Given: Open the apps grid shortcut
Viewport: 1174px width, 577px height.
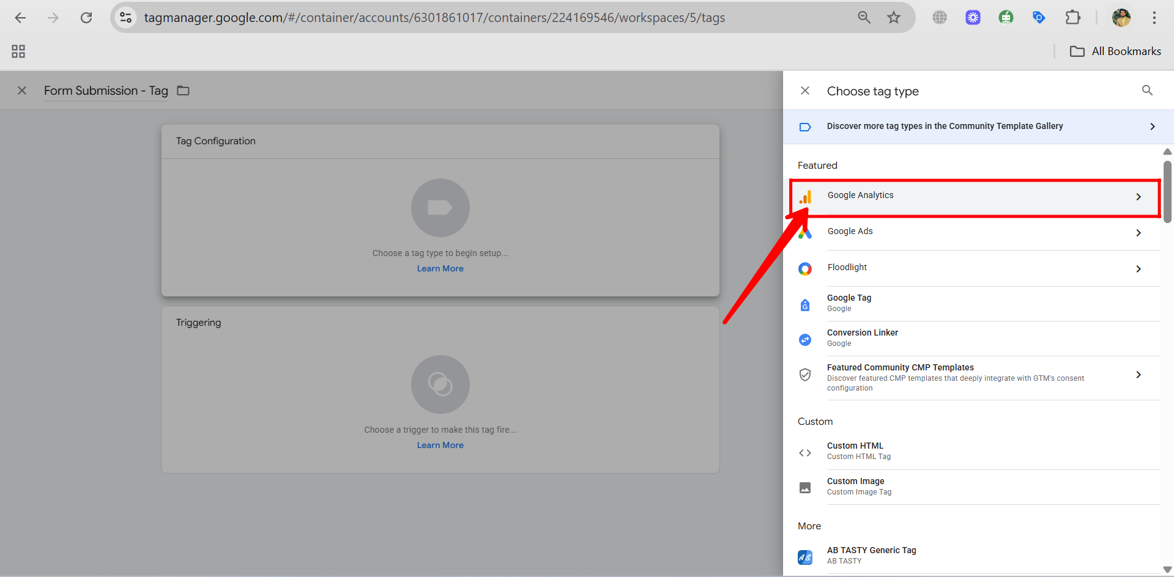Looking at the screenshot, I should point(18,51).
